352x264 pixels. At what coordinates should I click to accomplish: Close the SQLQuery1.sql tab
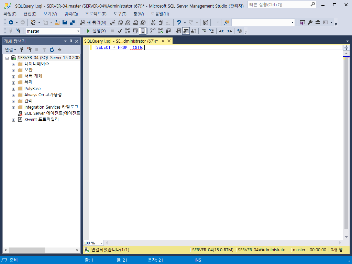tap(169, 41)
